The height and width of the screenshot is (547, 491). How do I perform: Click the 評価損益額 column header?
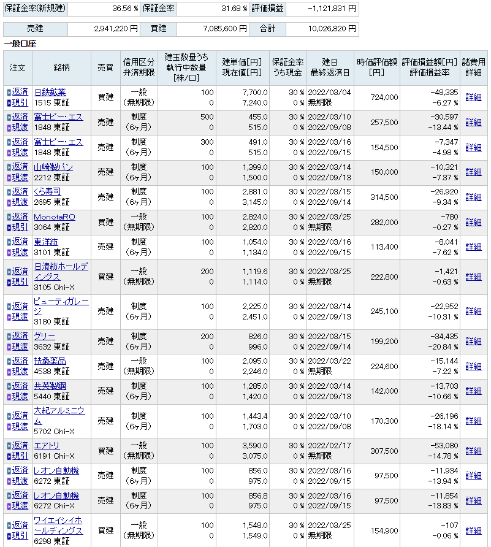(x=429, y=63)
